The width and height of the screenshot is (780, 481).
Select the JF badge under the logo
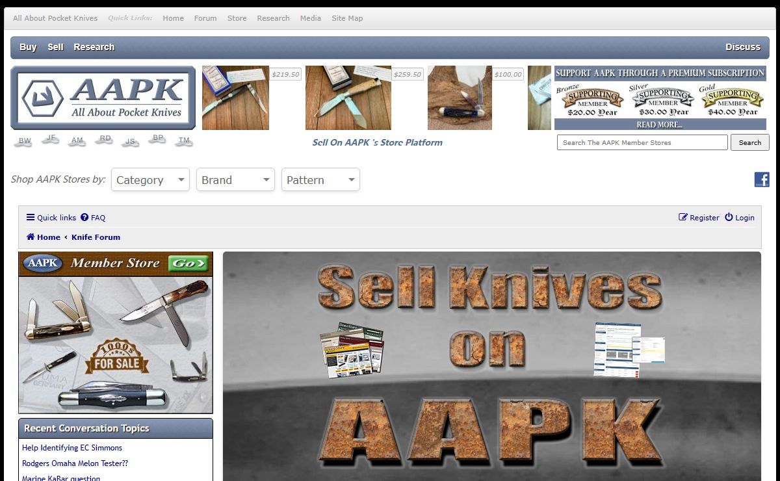tap(51, 139)
